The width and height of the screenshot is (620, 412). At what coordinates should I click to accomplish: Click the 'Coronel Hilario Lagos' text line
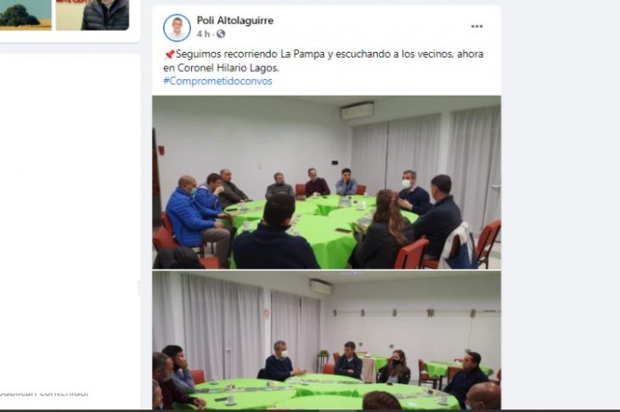(221, 68)
